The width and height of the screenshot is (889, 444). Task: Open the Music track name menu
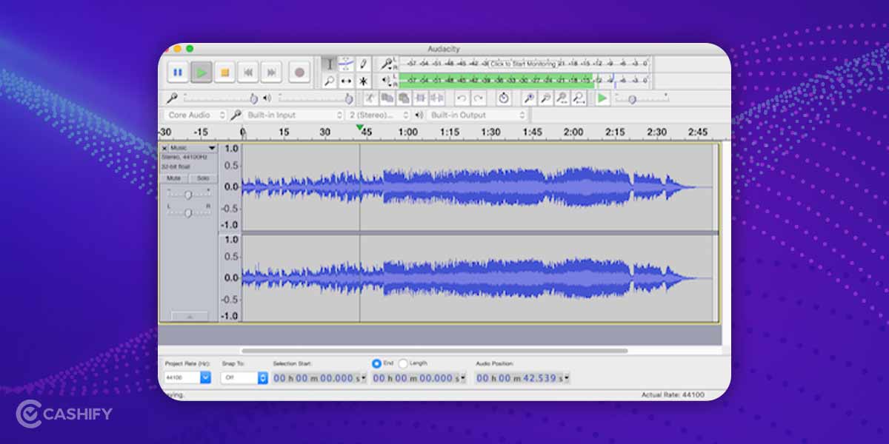(194, 149)
